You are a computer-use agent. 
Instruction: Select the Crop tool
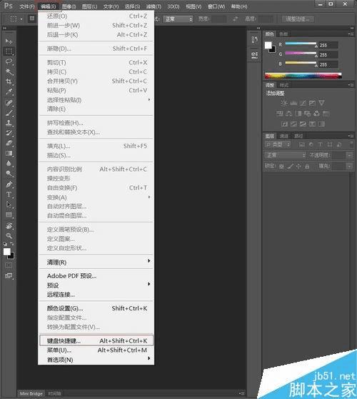tap(9, 82)
